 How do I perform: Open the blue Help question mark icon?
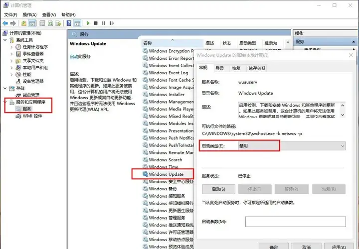[x=69, y=23]
